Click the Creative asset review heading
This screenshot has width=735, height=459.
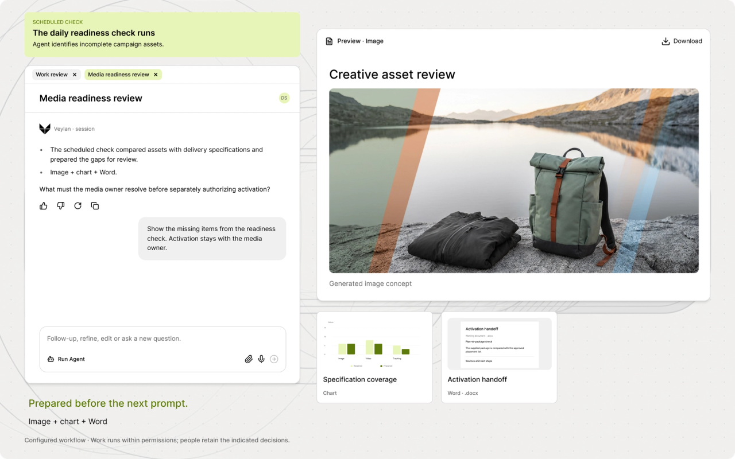(x=392, y=75)
